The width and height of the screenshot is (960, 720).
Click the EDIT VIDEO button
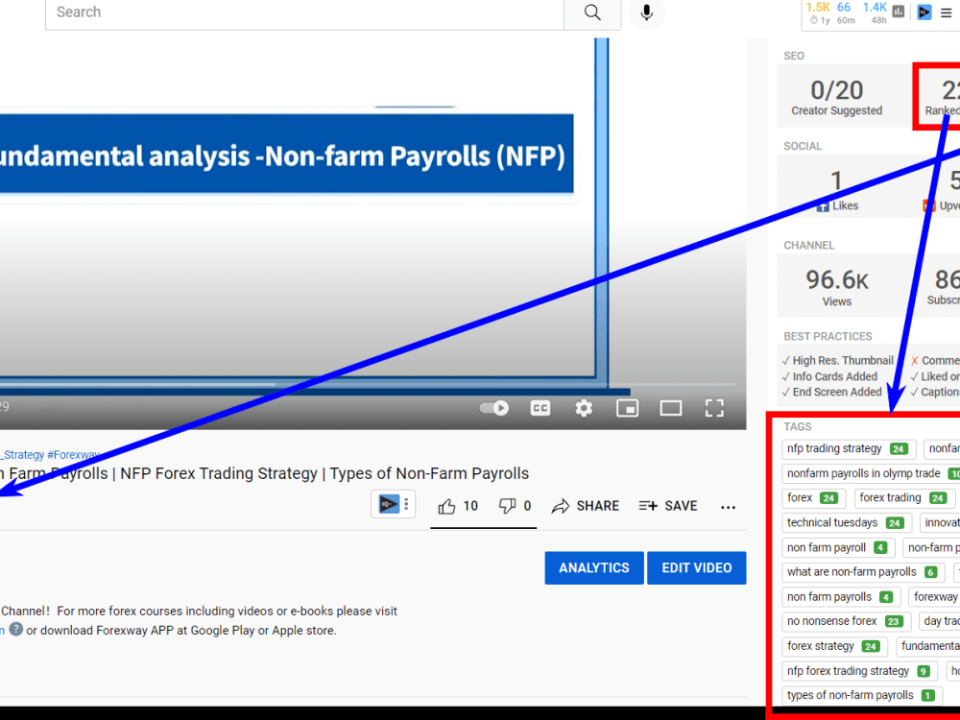pyautogui.click(x=697, y=567)
